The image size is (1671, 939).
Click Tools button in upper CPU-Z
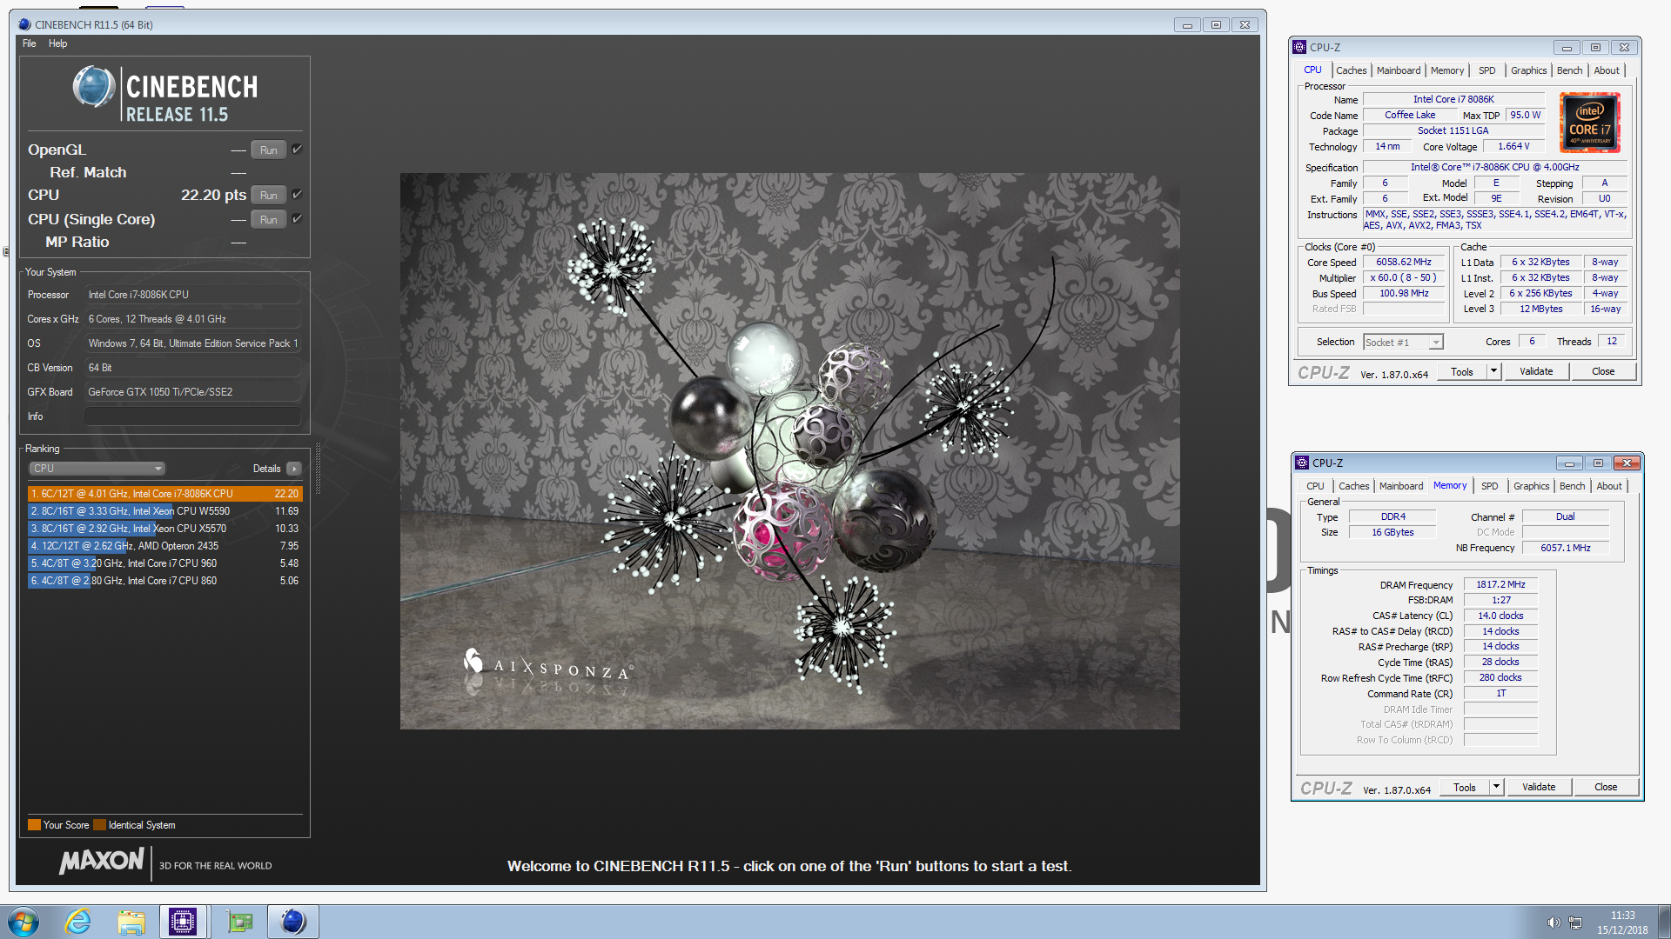pos(1462,371)
